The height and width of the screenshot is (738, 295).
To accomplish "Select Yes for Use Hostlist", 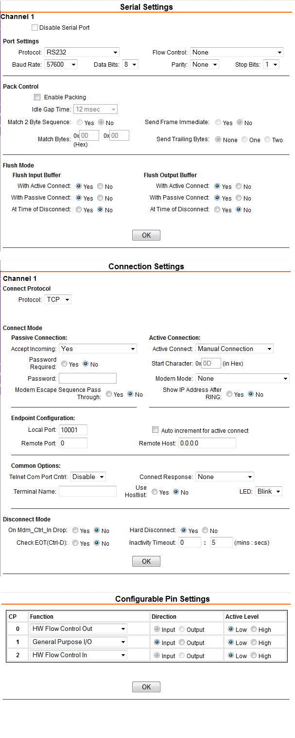I will pyautogui.click(x=155, y=492).
